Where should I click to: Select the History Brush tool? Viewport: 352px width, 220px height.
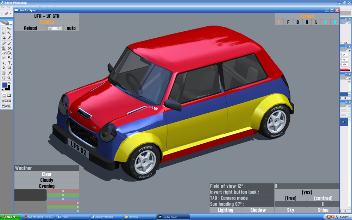coord(9,48)
